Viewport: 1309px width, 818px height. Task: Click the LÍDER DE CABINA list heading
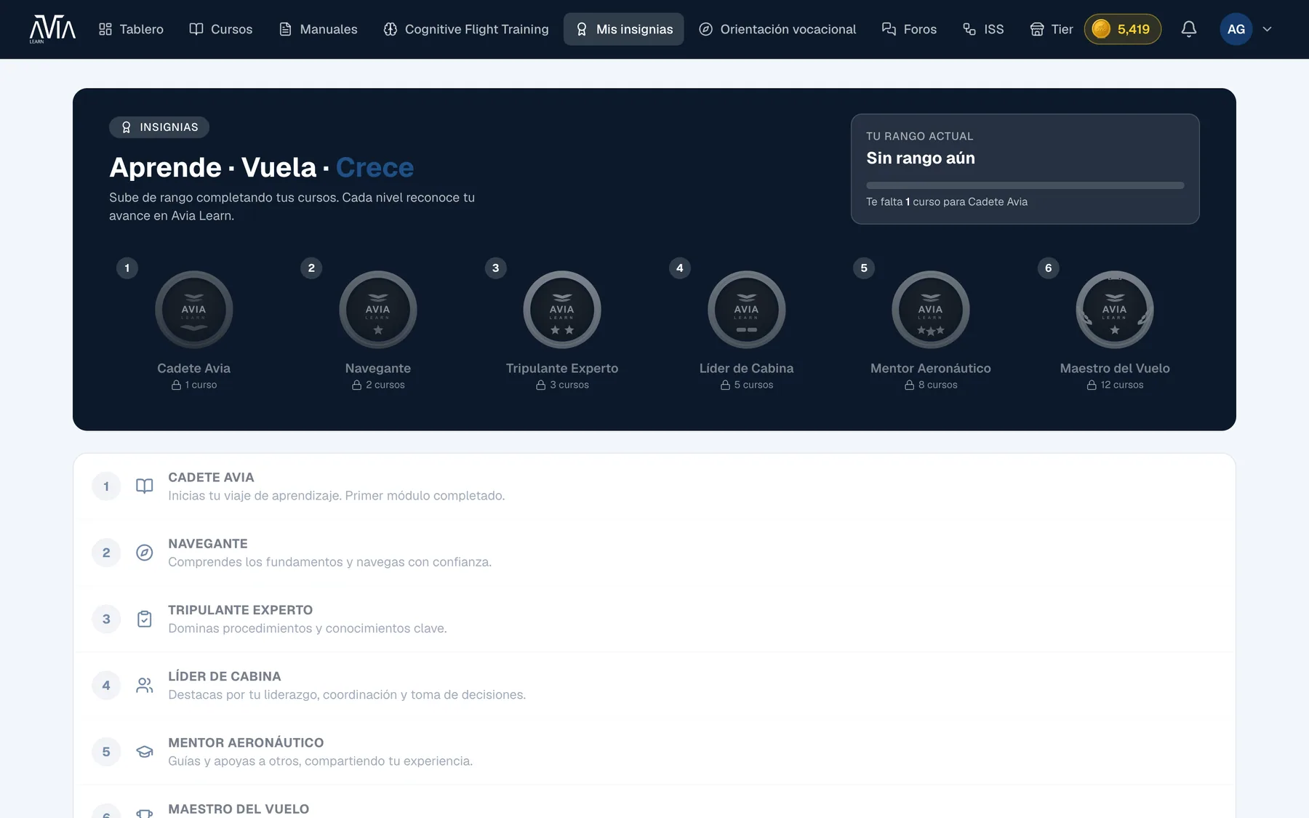[x=224, y=676]
